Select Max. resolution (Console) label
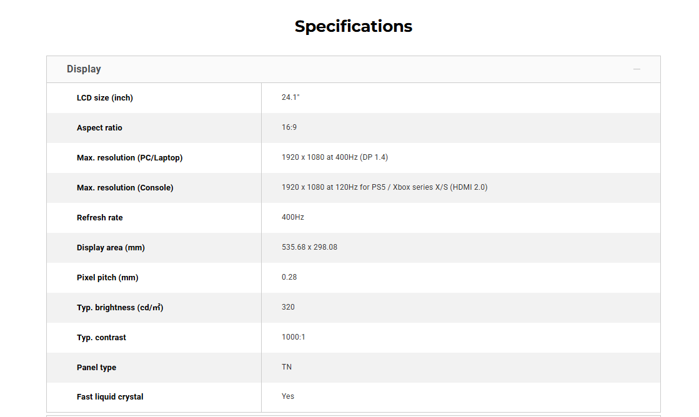 click(125, 188)
